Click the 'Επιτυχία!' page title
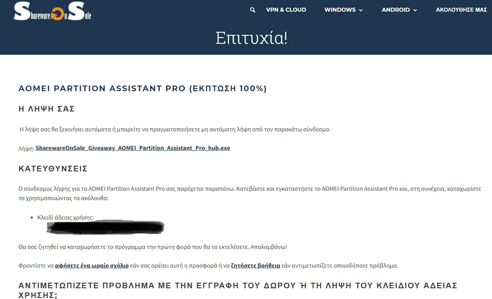 point(252,38)
